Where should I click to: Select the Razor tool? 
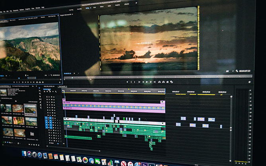tap(40, 97)
